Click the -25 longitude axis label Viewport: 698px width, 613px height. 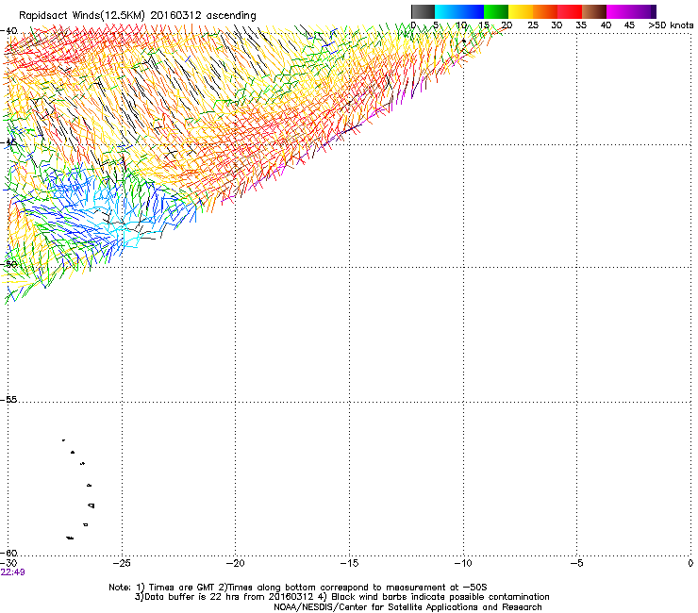(x=122, y=563)
